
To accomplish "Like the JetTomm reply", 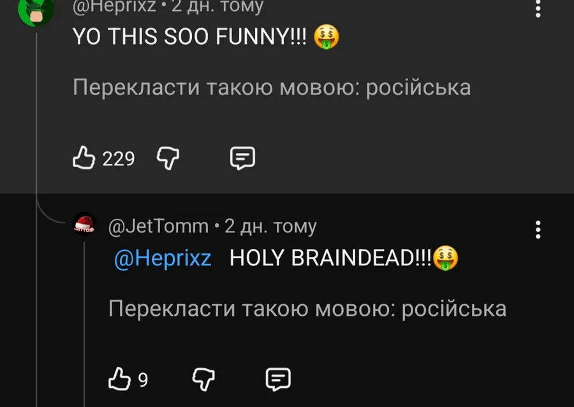I will point(119,380).
